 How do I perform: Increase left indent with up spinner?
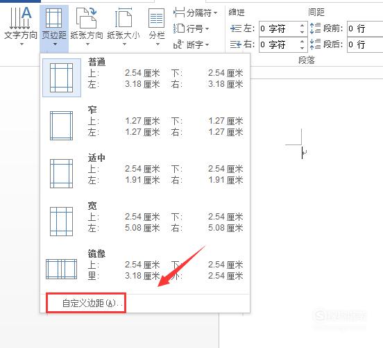coord(303,25)
